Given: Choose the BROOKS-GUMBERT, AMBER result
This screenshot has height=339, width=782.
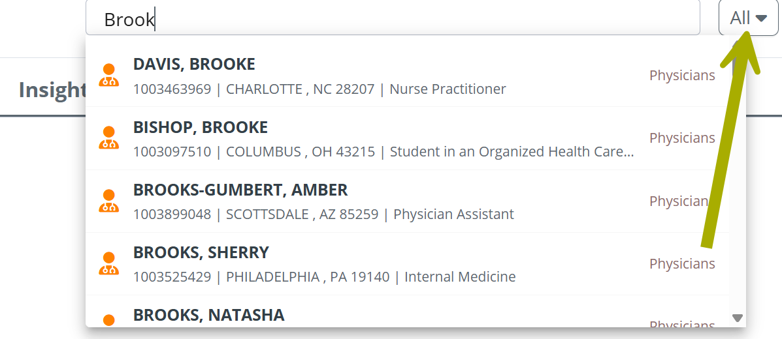Looking at the screenshot, I should pos(240,190).
